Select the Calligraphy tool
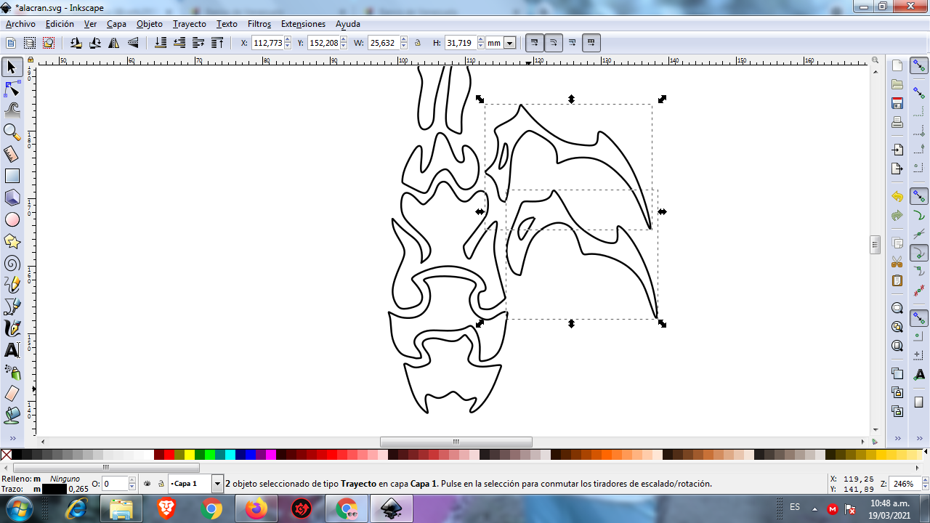The width and height of the screenshot is (930, 523). [12, 328]
